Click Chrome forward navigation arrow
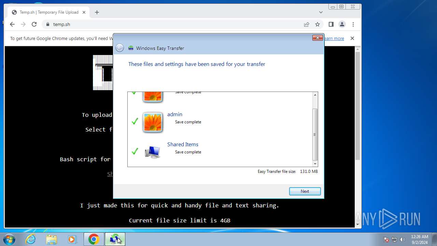 [x=23, y=24]
